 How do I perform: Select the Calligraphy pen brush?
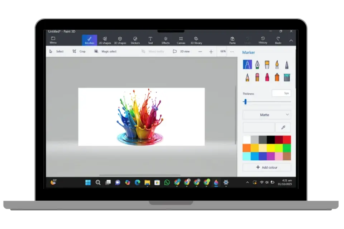[257, 64]
